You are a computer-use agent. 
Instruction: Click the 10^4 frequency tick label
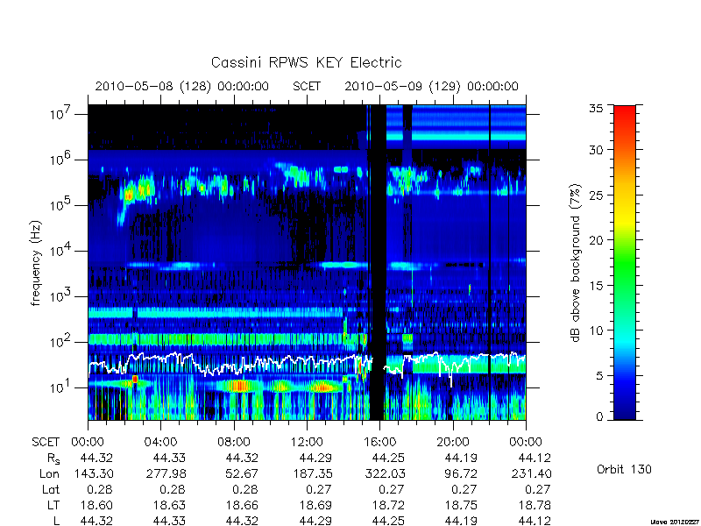pyautogui.click(x=61, y=251)
